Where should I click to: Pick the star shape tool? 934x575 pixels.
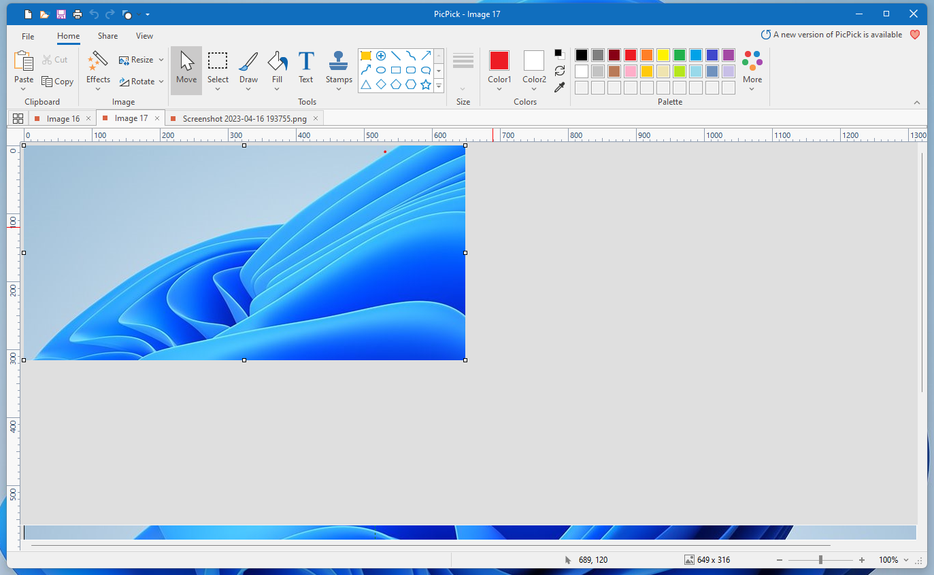tap(426, 84)
